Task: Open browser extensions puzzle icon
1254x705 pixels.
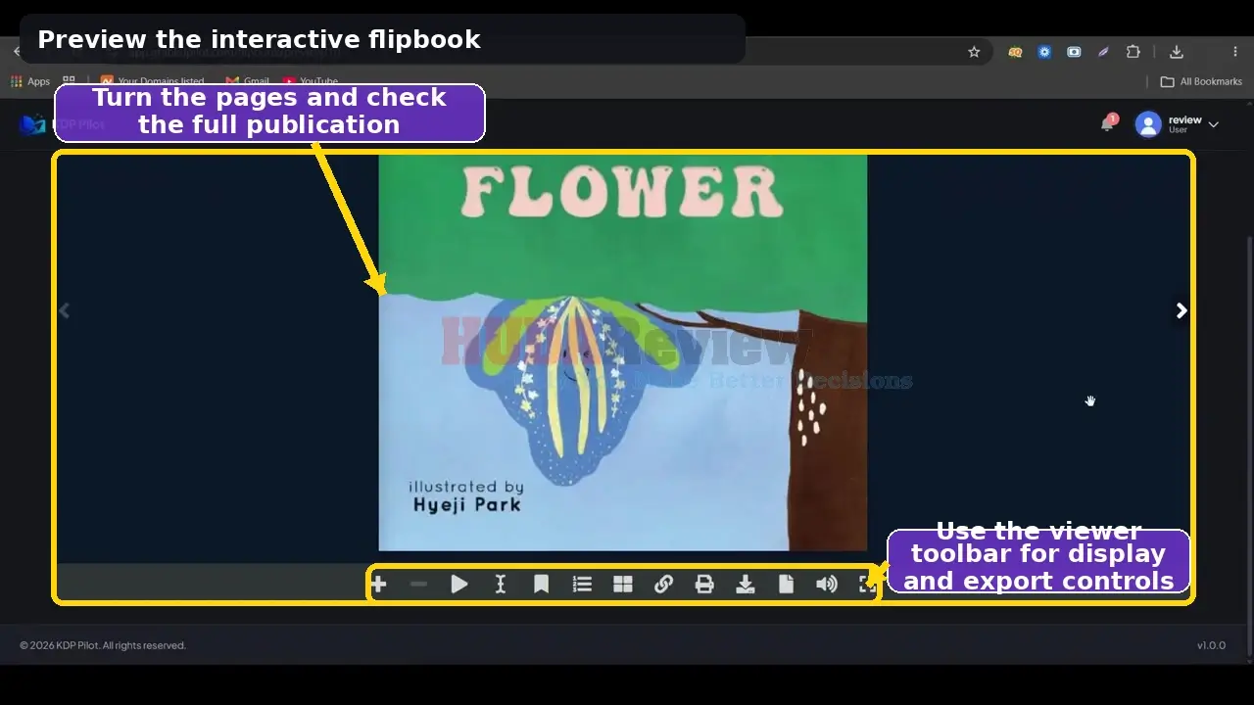Action: (1133, 52)
